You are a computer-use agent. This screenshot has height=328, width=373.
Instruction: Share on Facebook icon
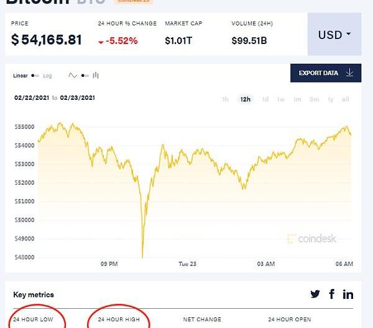pyautogui.click(x=332, y=294)
